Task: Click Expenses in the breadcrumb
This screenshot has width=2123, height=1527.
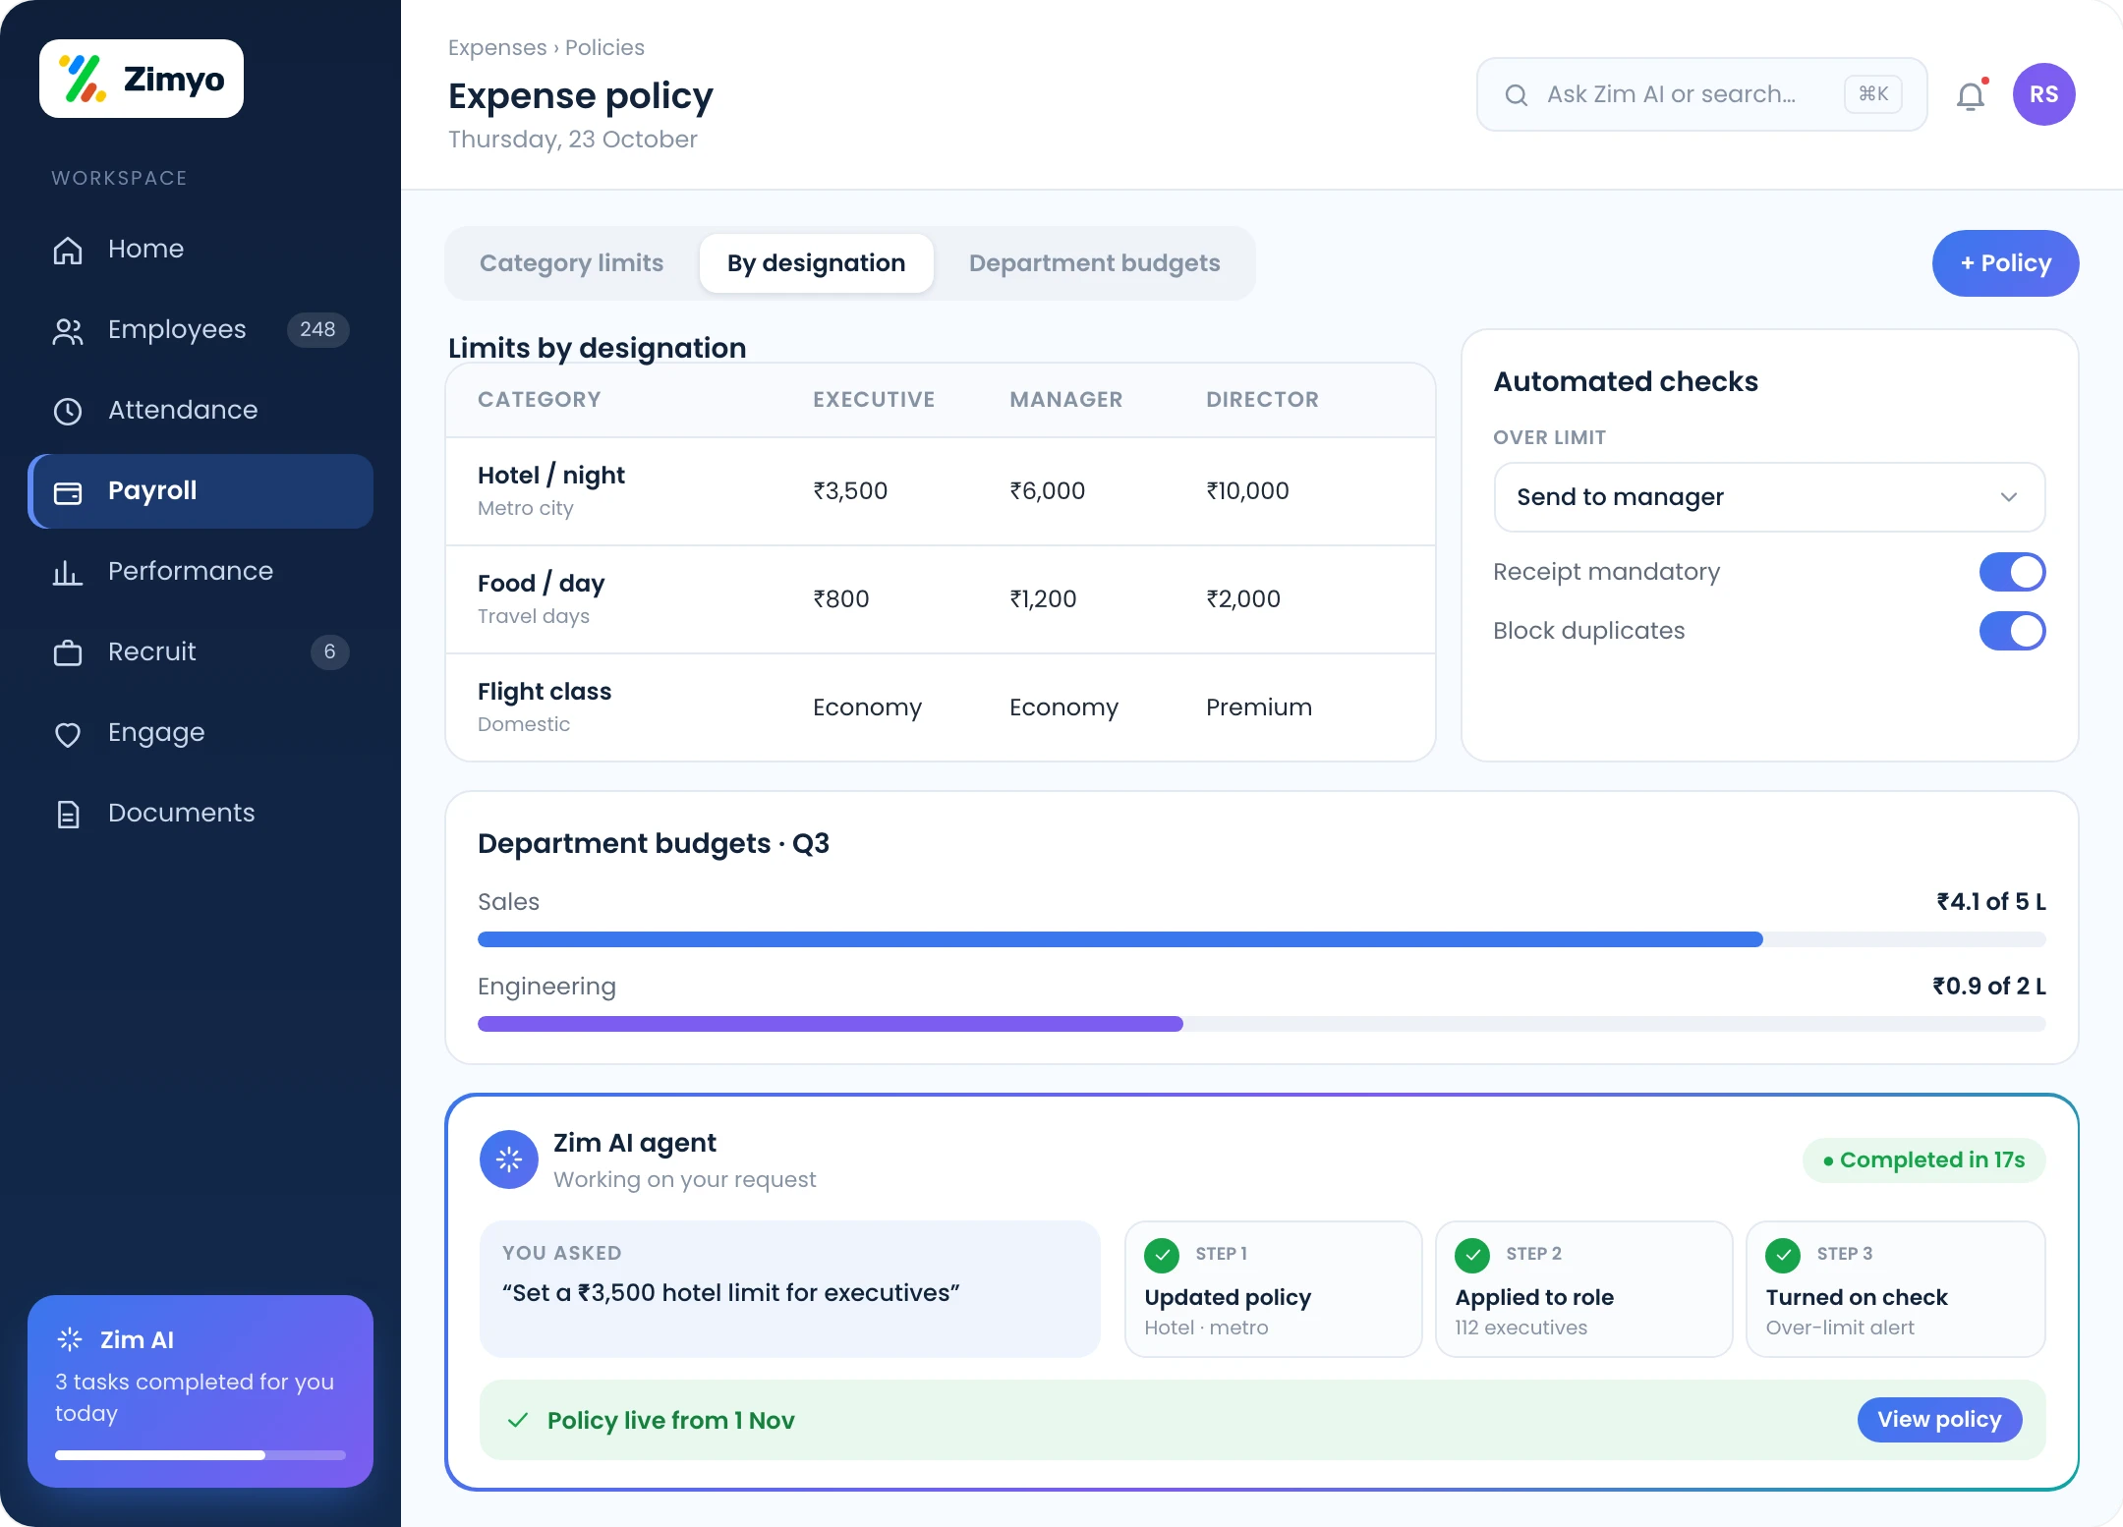Action: point(497,47)
